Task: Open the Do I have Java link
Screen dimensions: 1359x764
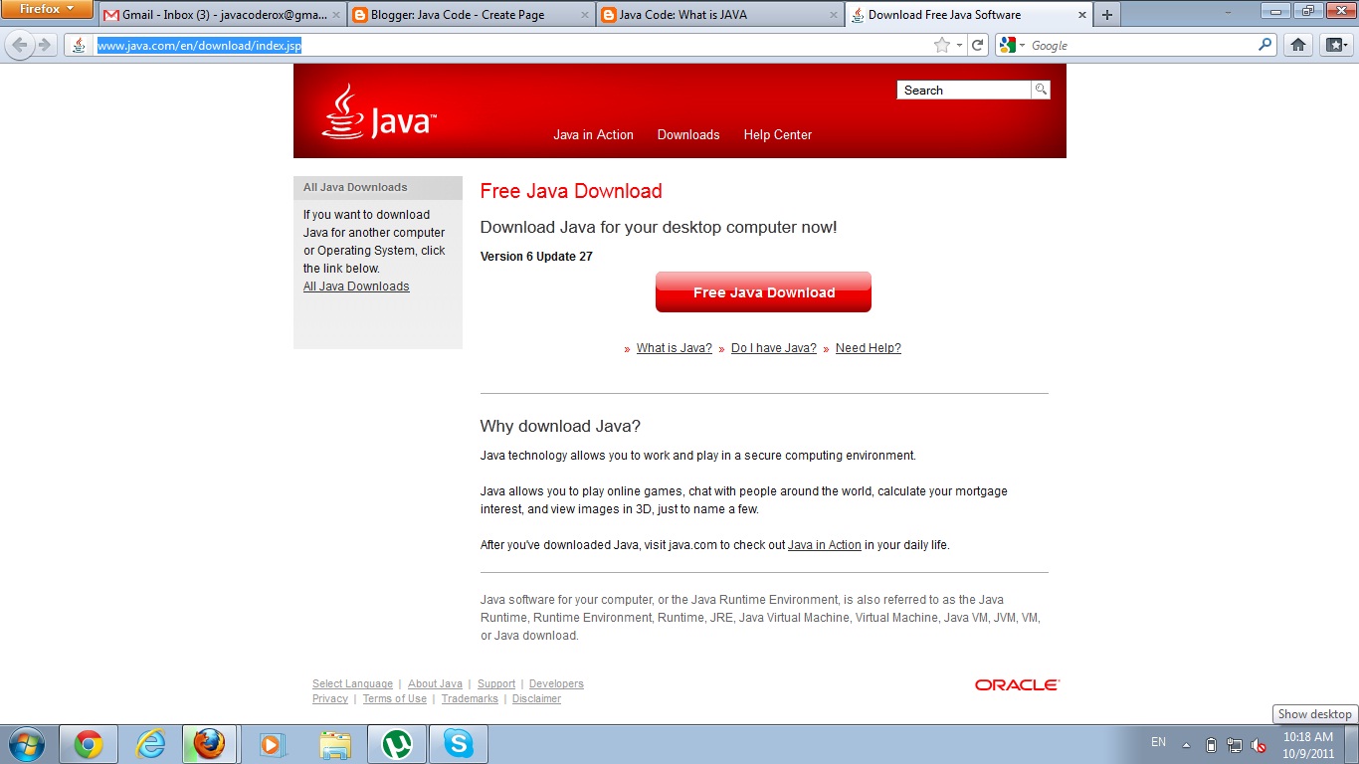Action: pyautogui.click(x=773, y=347)
